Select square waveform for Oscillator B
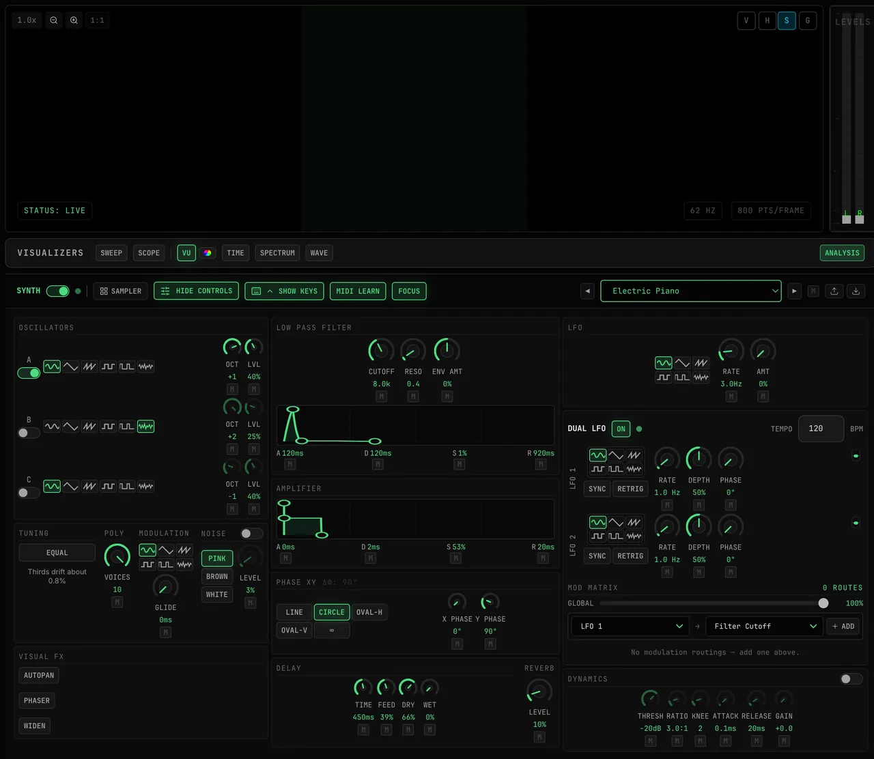This screenshot has height=759, width=874. 108,427
